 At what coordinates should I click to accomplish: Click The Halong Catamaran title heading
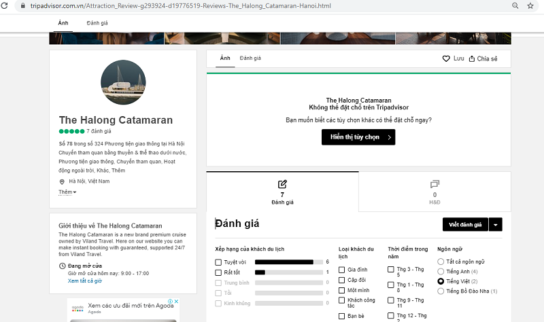coord(116,120)
